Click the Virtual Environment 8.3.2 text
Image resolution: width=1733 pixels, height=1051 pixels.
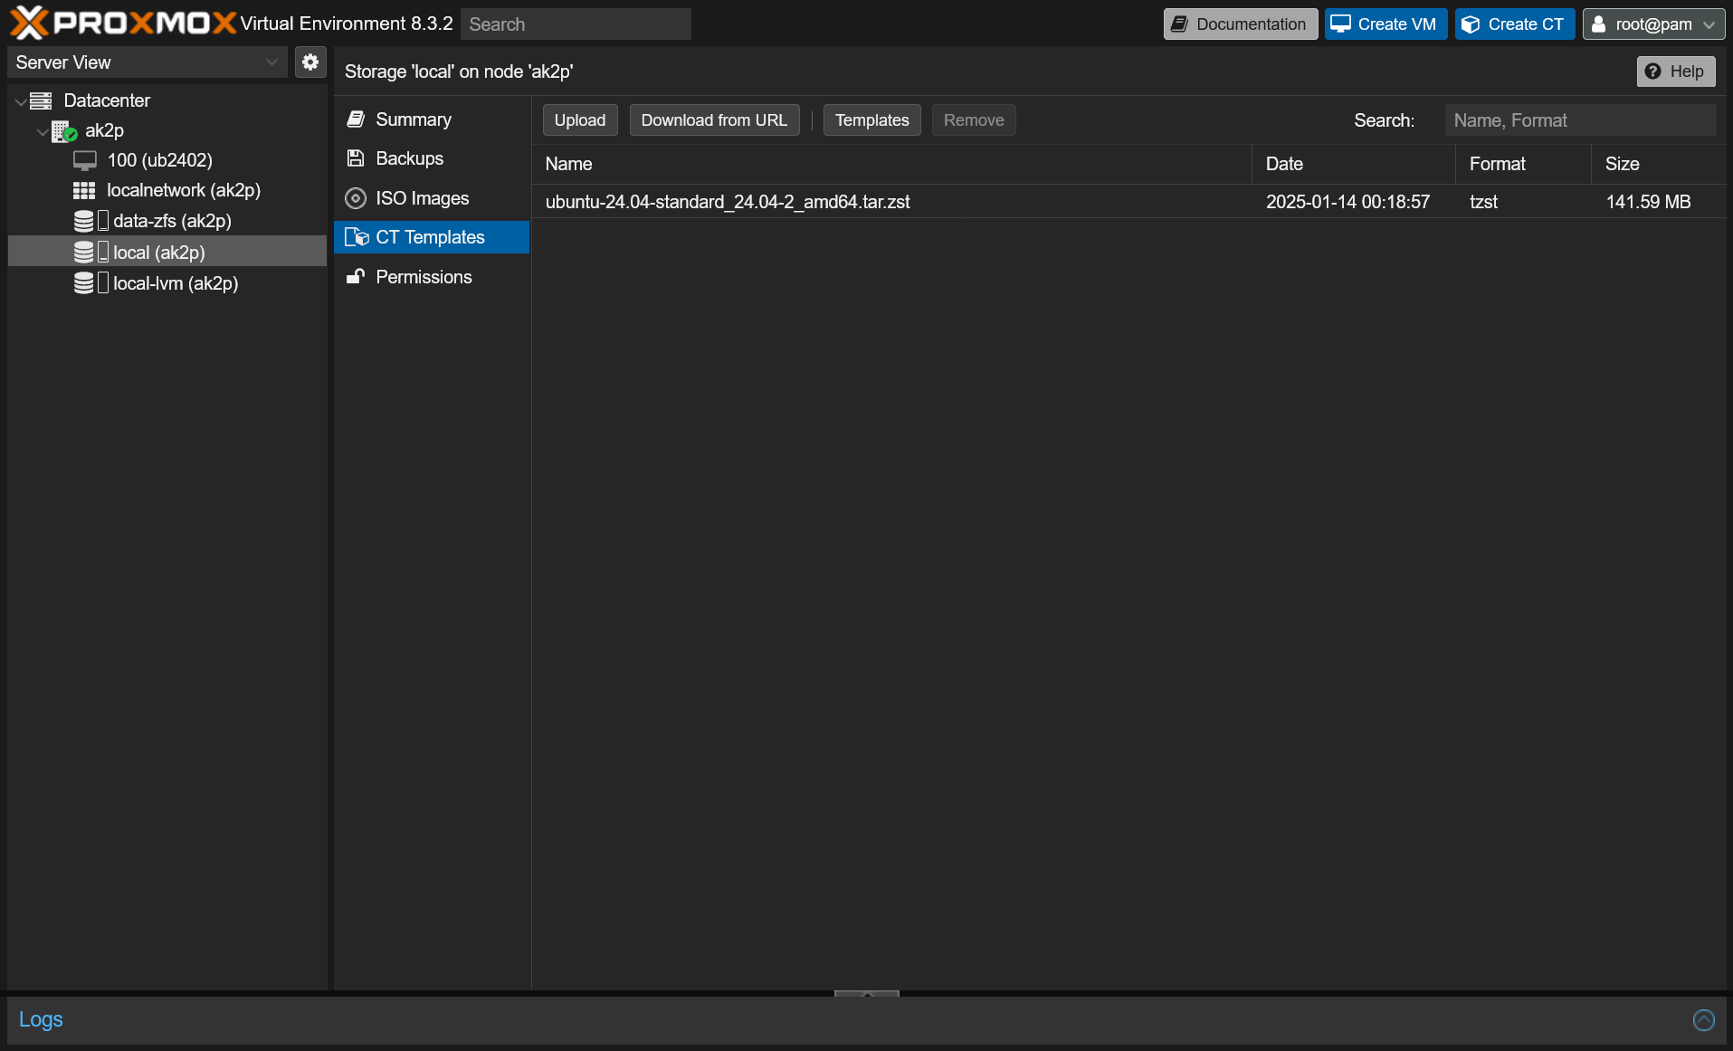pos(347,24)
